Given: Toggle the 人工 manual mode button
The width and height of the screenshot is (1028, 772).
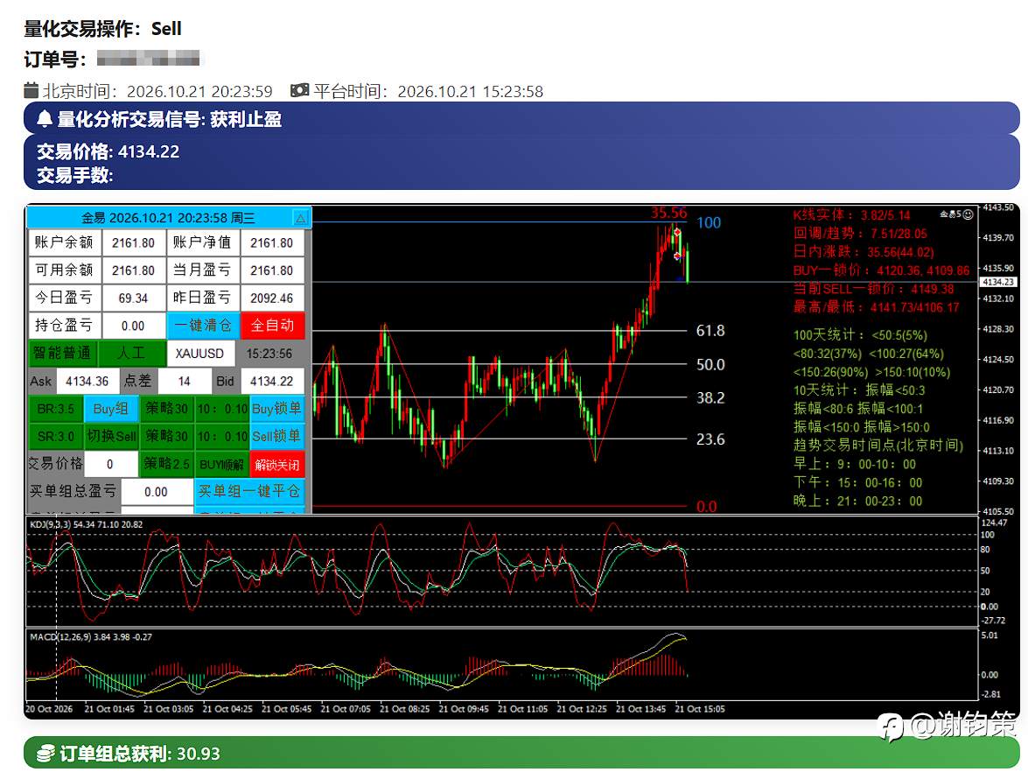Looking at the screenshot, I should (x=131, y=353).
